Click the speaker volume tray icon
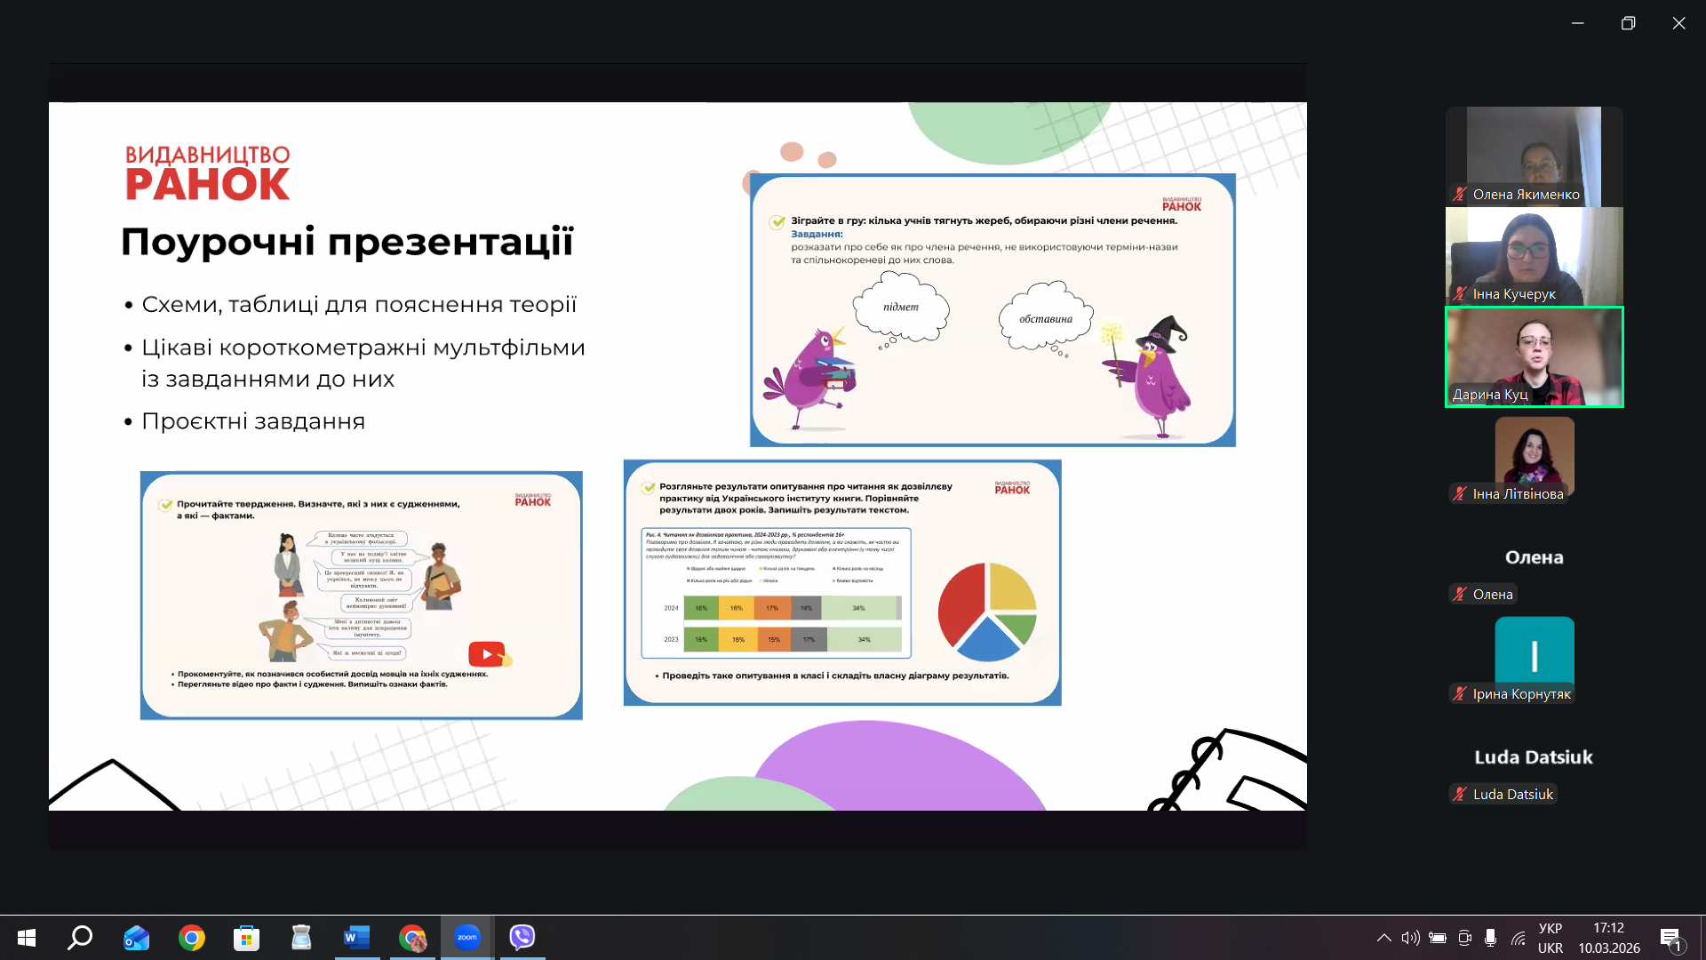Screen dimensions: 1706x960 [x=1410, y=938]
